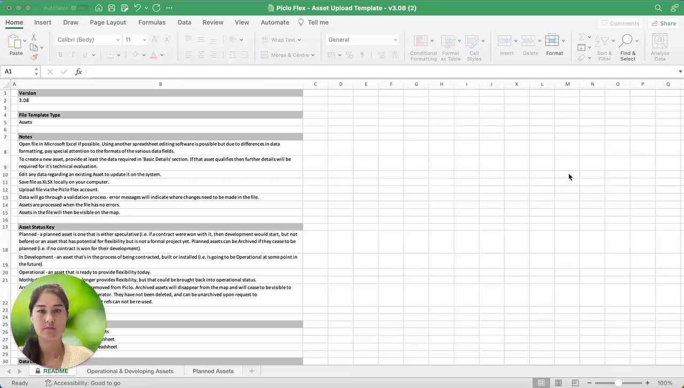This screenshot has width=684, height=388.
Task: Click the Save icon in title bar
Action: pos(112,8)
